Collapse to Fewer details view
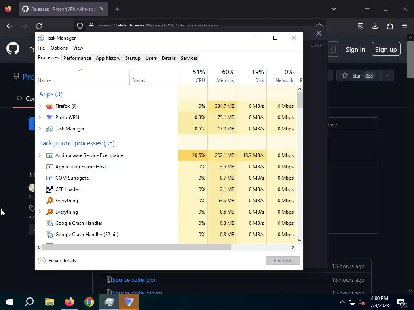Image resolution: width=414 pixels, height=310 pixels. click(57, 261)
